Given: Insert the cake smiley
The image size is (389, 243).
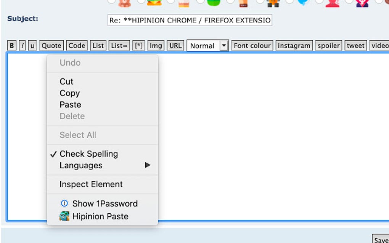Looking at the screenshot, I should pyautogui.click(x=184, y=4).
